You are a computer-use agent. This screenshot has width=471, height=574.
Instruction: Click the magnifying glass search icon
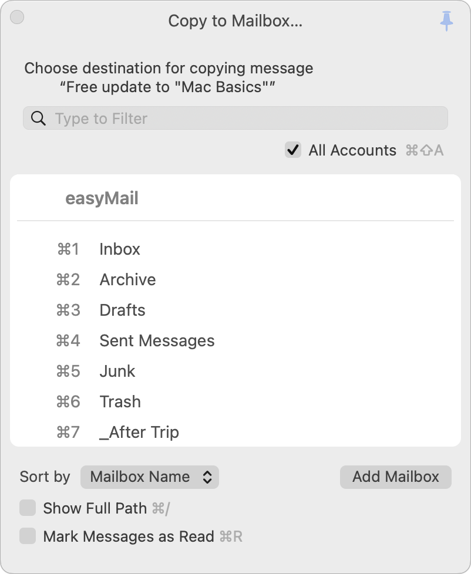39,119
